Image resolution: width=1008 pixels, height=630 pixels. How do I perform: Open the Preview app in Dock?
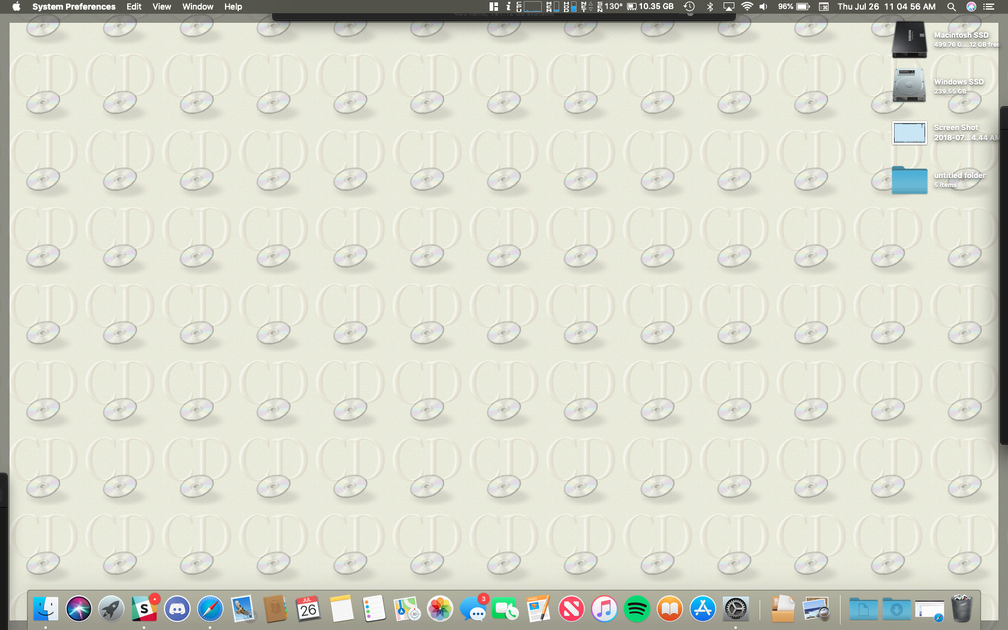point(816,609)
